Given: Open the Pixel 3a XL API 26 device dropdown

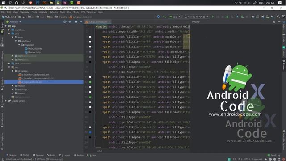Looking at the screenshot, I should (x=196, y=17).
